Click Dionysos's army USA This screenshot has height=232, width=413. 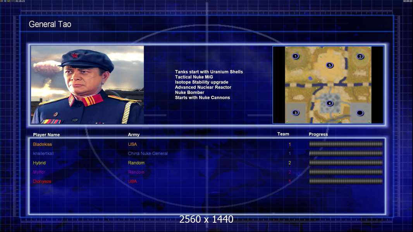point(133,181)
